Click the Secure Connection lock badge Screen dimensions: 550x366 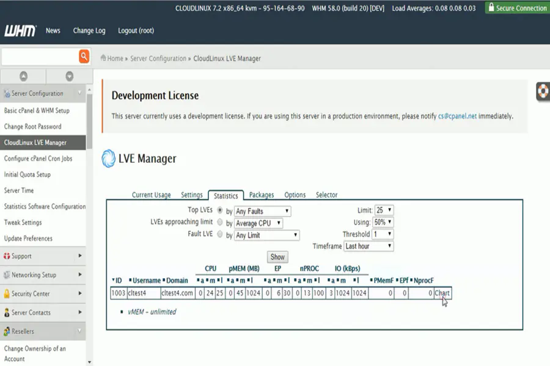516,8
